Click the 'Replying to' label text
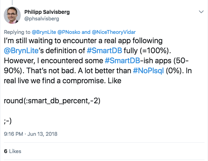Viewport: 208px width, 161px height. (17, 32)
